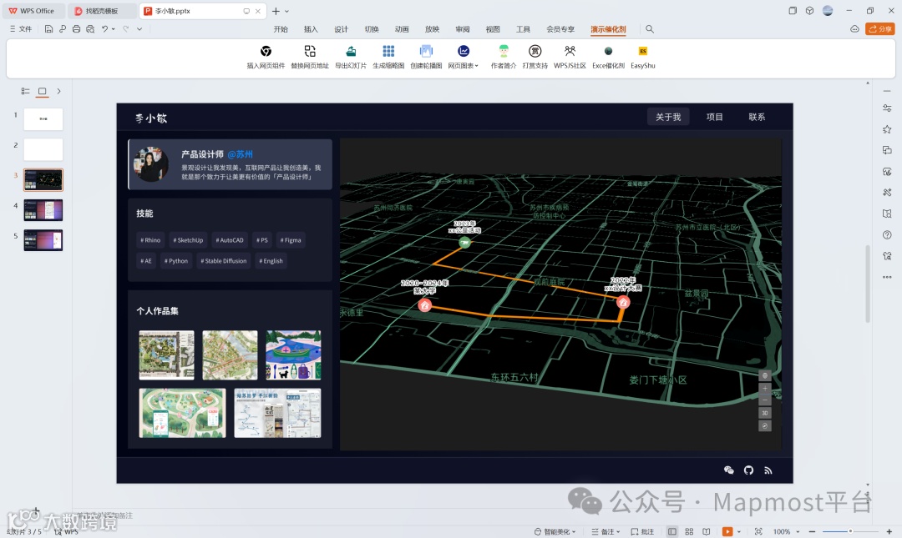
Task: Click the 分享 share button
Action: pos(879,29)
